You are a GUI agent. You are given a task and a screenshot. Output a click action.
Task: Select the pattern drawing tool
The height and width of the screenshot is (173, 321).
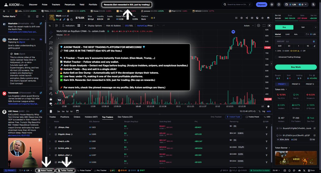click(x=51, y=47)
